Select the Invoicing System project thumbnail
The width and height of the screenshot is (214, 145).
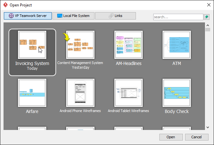(32, 45)
